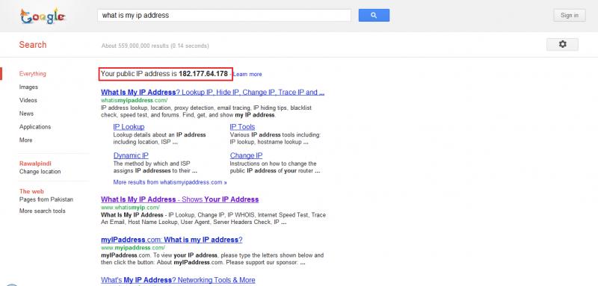The image size is (598, 286).
Task: Click the whatismyipaddress.com/ green URL
Action: click(x=135, y=100)
